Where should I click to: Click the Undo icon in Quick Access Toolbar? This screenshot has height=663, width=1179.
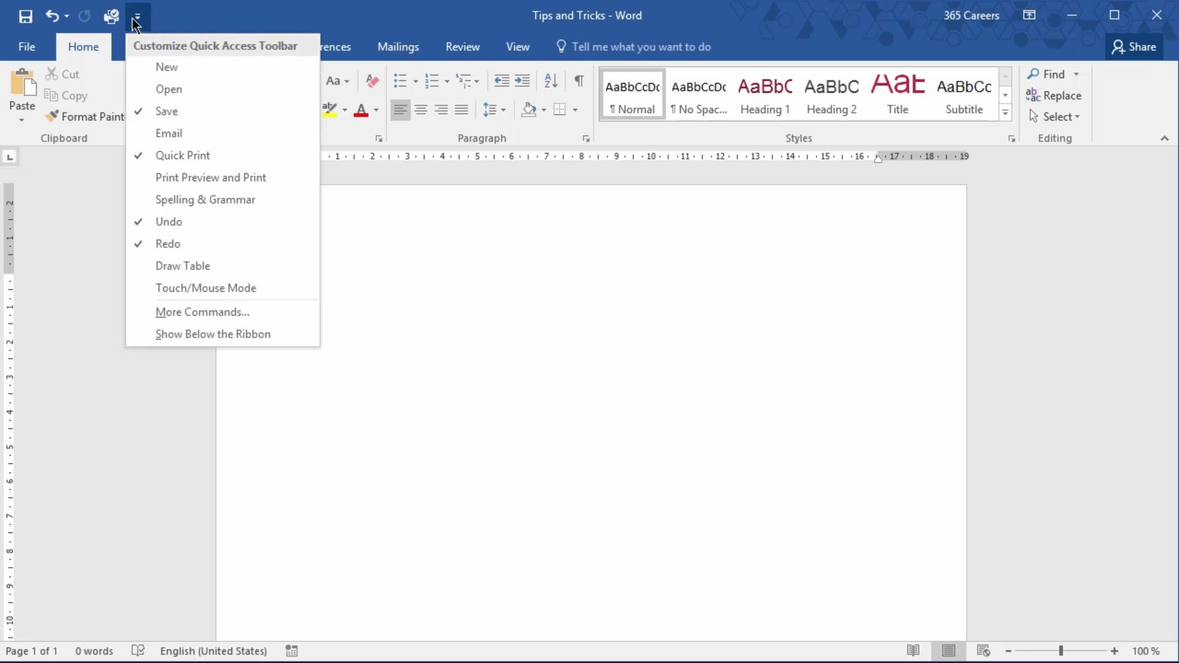51,15
